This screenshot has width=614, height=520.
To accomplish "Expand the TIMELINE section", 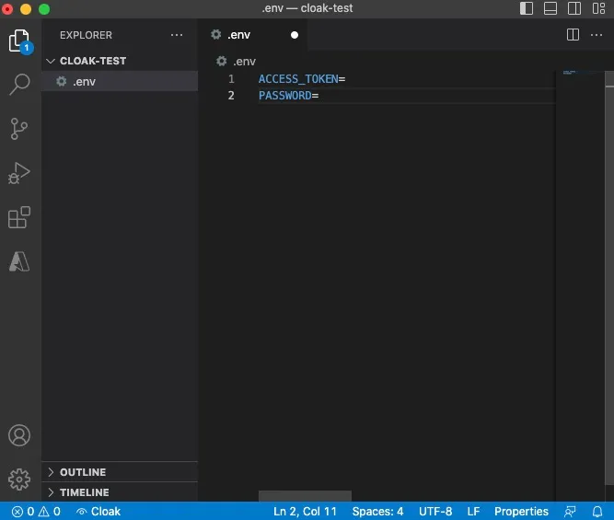I will click(x=120, y=491).
